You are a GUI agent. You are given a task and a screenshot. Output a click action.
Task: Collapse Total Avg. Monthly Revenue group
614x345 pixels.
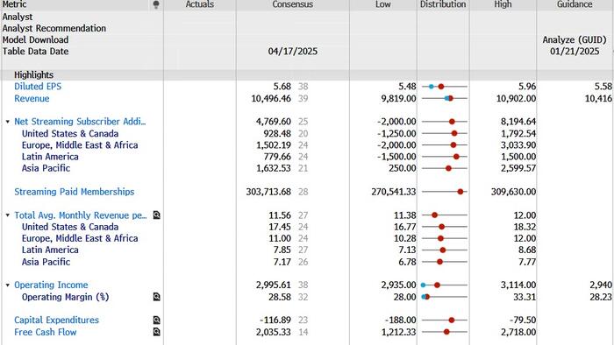point(7,215)
